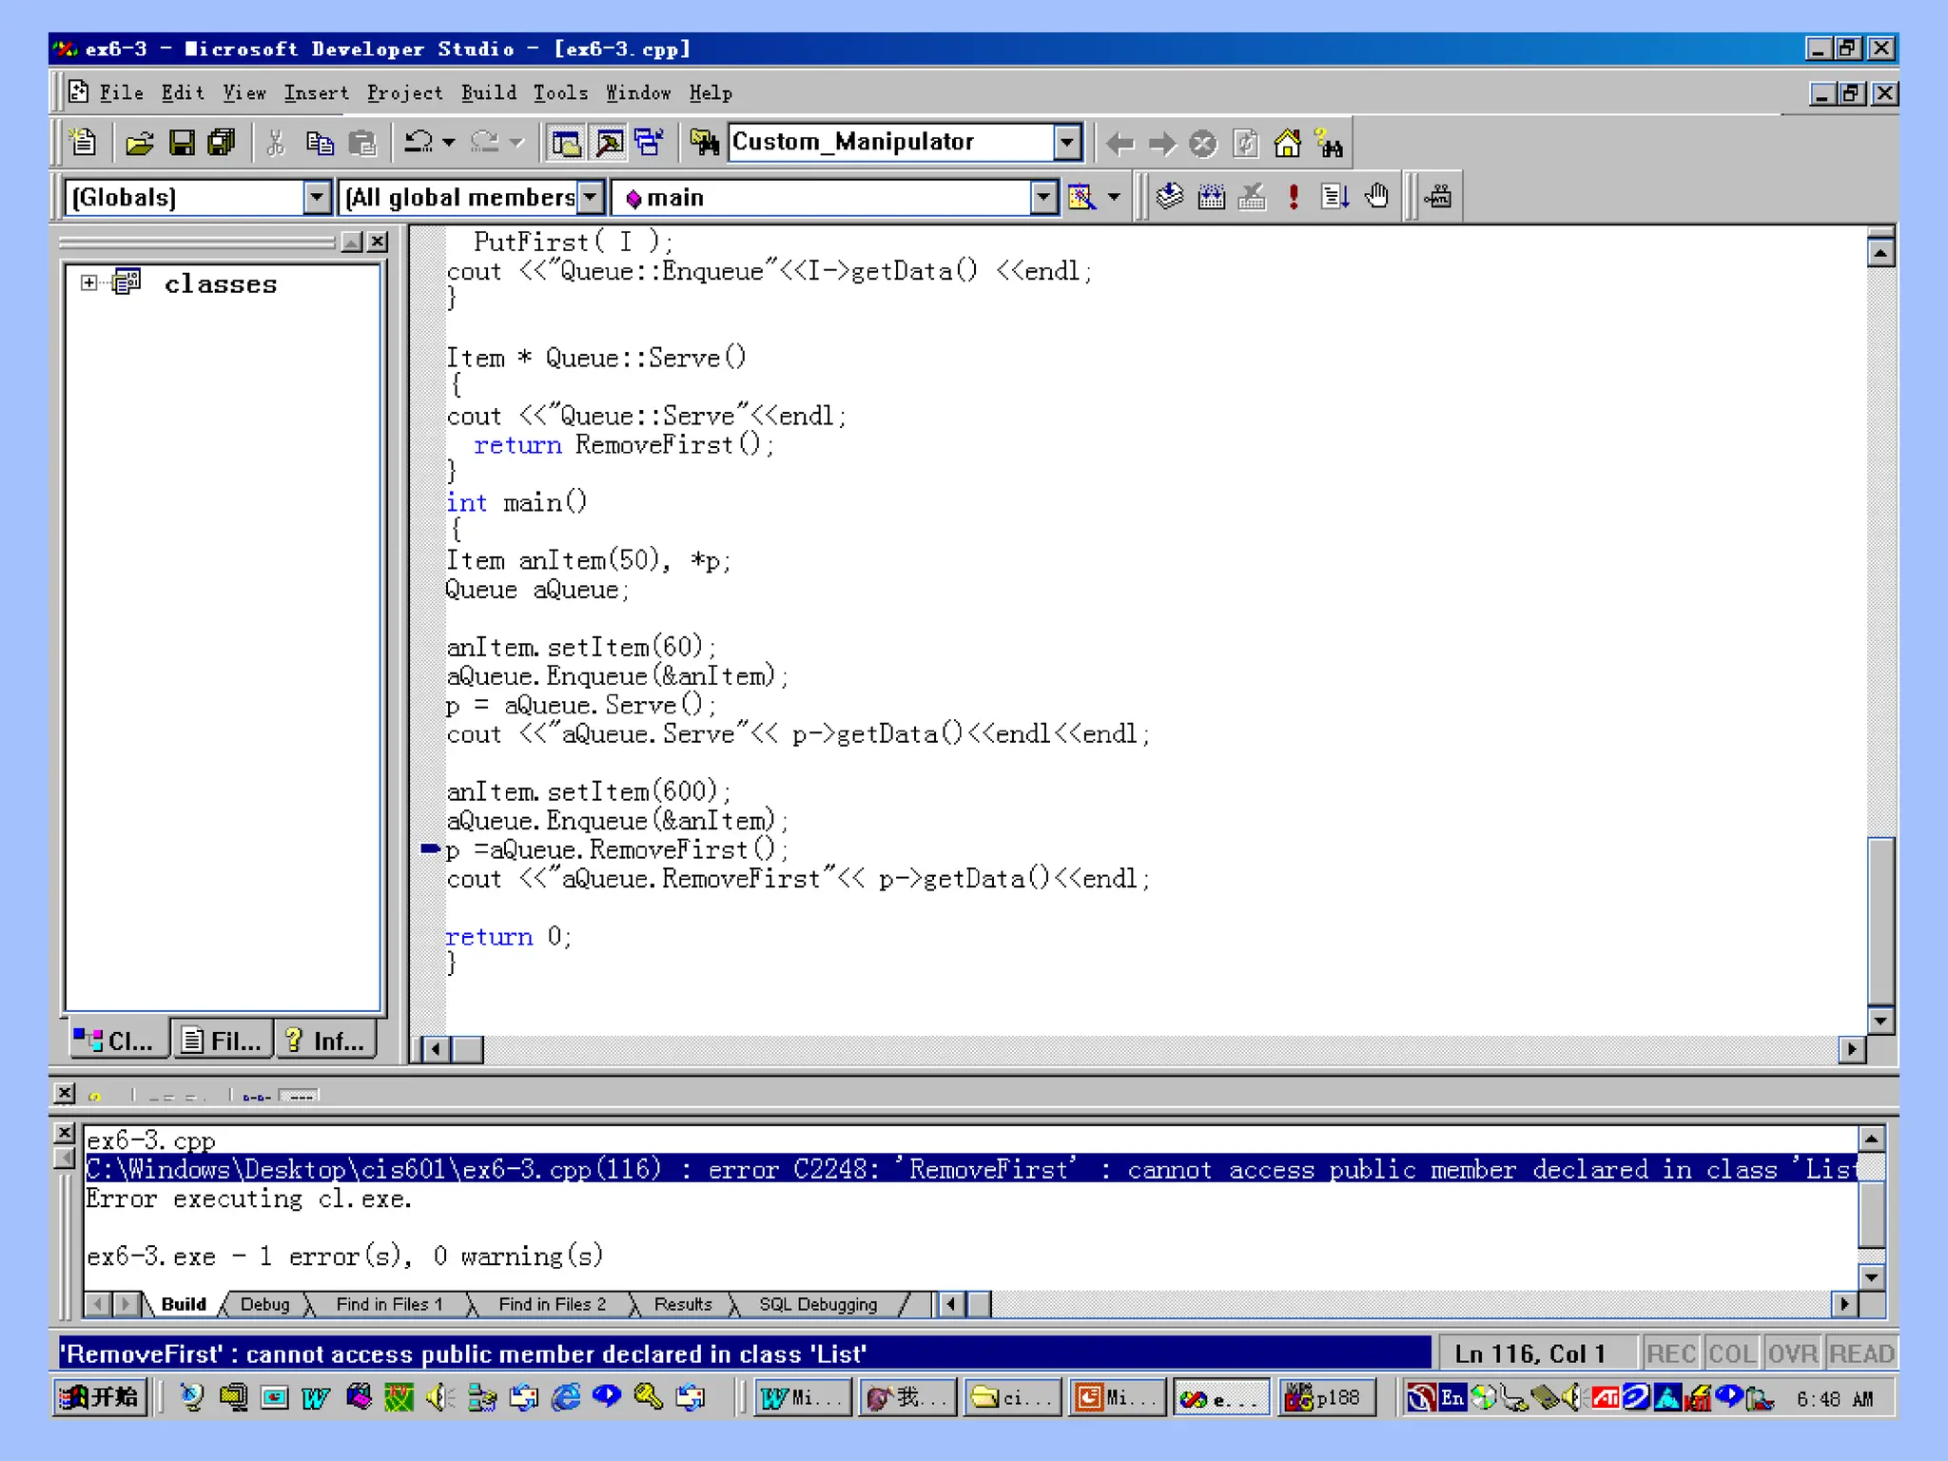Click the editor vertical scrollbar thumb
The image size is (1948, 1461).
click(1880, 920)
